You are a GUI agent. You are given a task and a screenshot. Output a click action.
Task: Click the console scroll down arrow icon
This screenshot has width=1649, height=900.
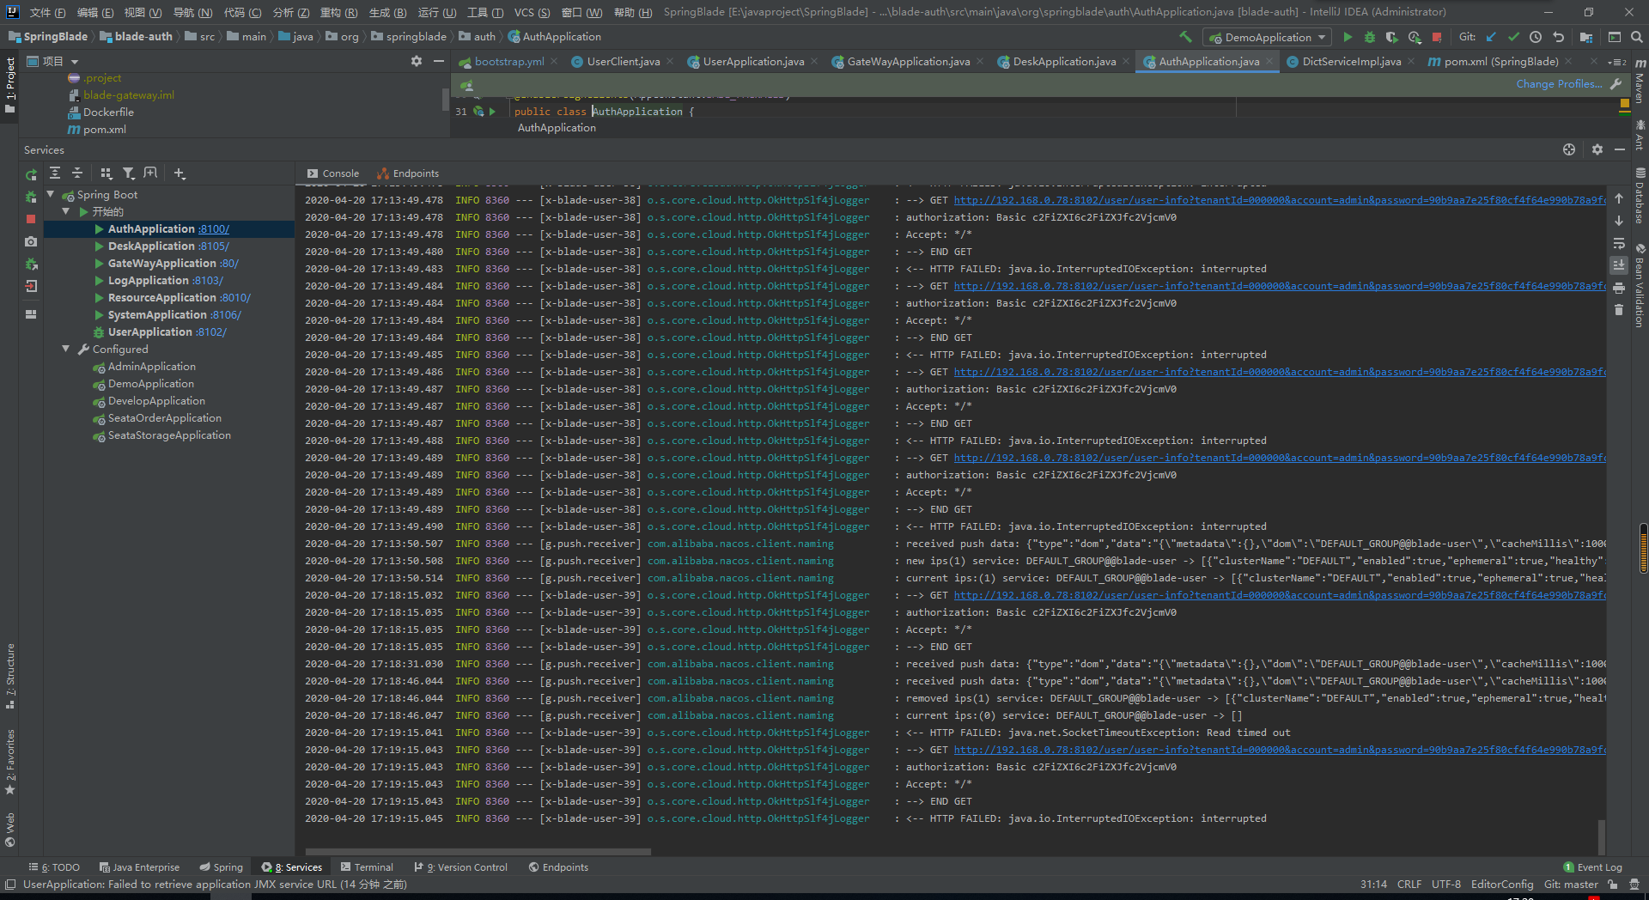[x=1619, y=221]
